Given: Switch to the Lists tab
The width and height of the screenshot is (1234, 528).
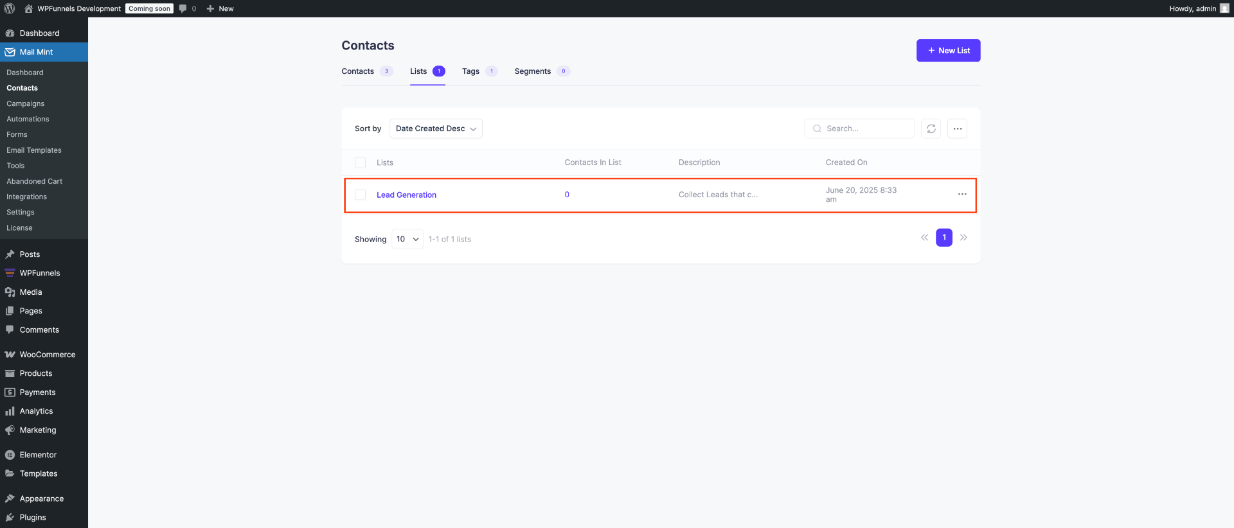Looking at the screenshot, I should [x=427, y=71].
